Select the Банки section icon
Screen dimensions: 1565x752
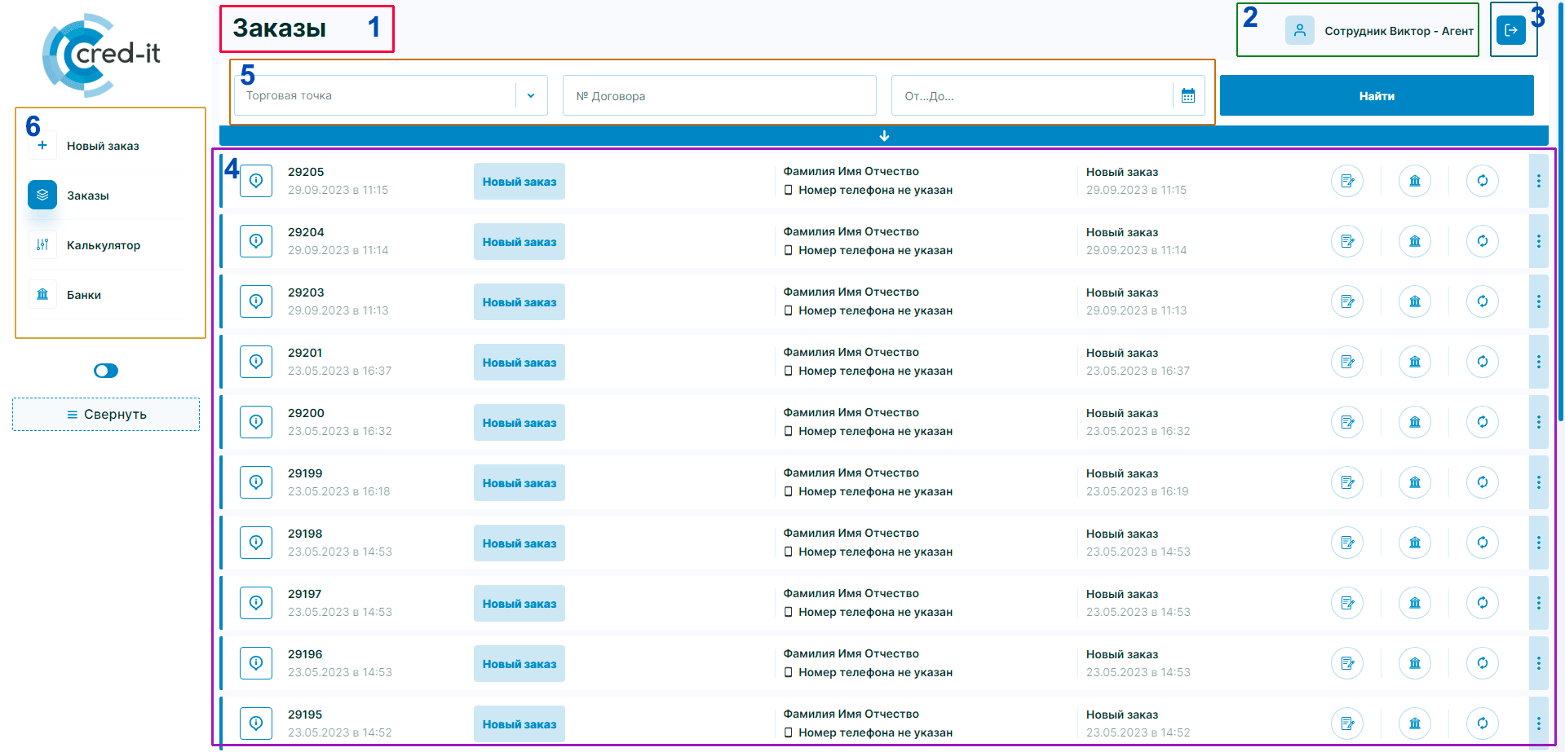[x=42, y=294]
